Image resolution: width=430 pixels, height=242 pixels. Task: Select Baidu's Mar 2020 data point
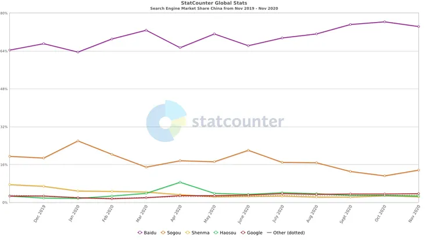tap(146, 30)
